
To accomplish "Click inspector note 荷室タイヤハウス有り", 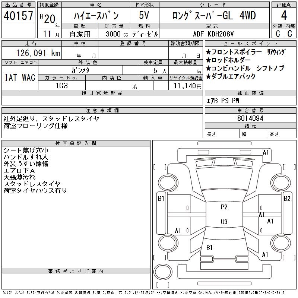I will pyautogui.click(x=35, y=190).
